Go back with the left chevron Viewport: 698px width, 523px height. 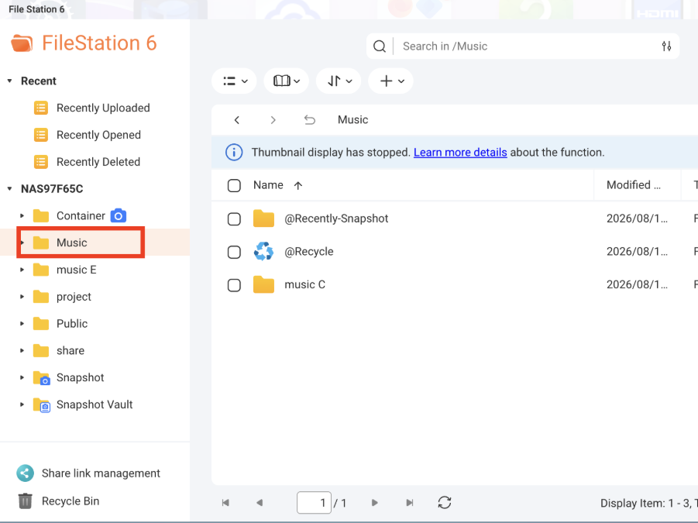(237, 120)
